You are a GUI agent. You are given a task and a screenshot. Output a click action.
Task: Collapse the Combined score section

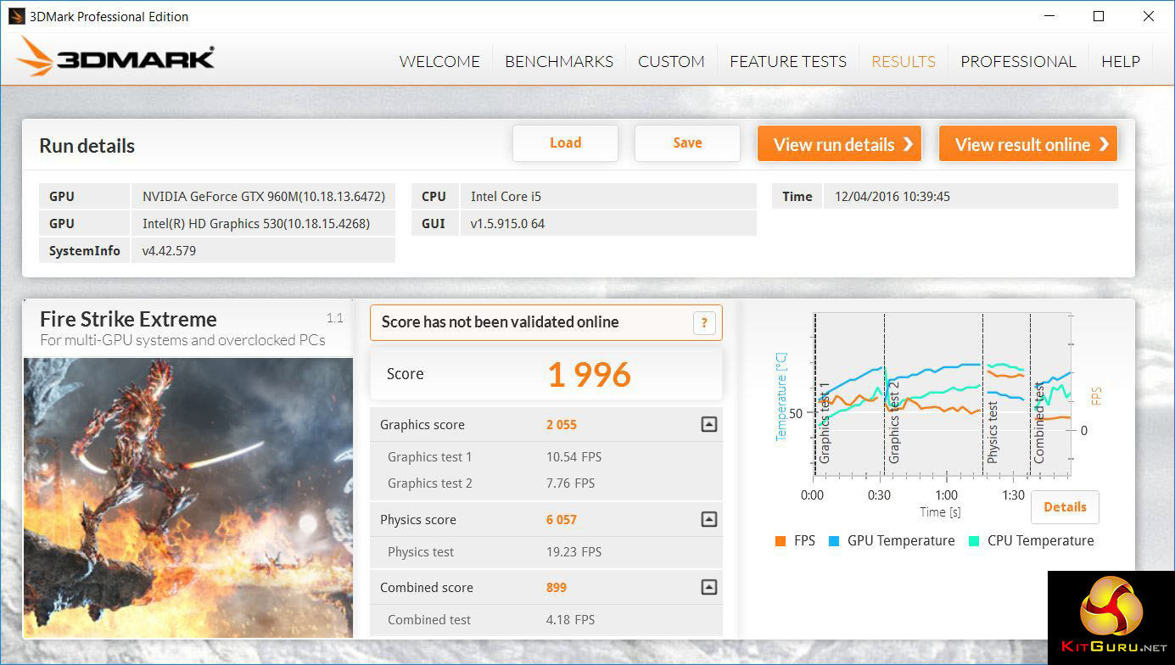click(709, 587)
